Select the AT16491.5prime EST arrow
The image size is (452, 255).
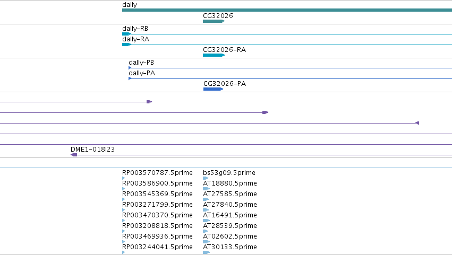click(x=207, y=221)
